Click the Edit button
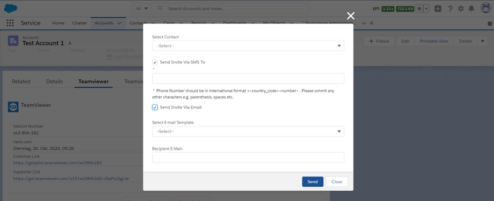Screen dimensions: 494x201 click(x=405, y=41)
